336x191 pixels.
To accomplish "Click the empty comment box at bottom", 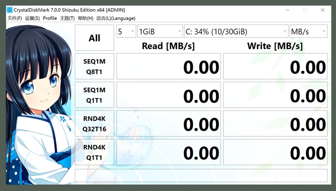I will (201, 175).
